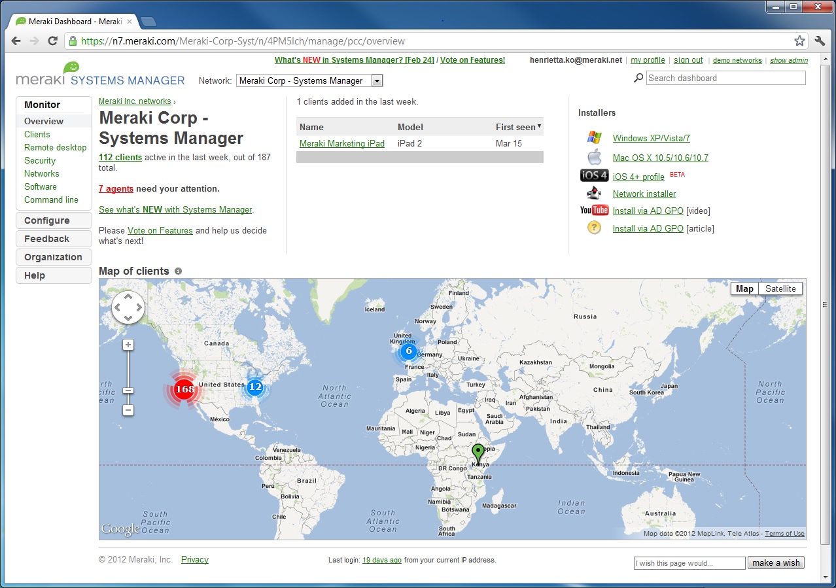Reload the page with the refresh icon
The height and width of the screenshot is (588, 836).
[53, 41]
